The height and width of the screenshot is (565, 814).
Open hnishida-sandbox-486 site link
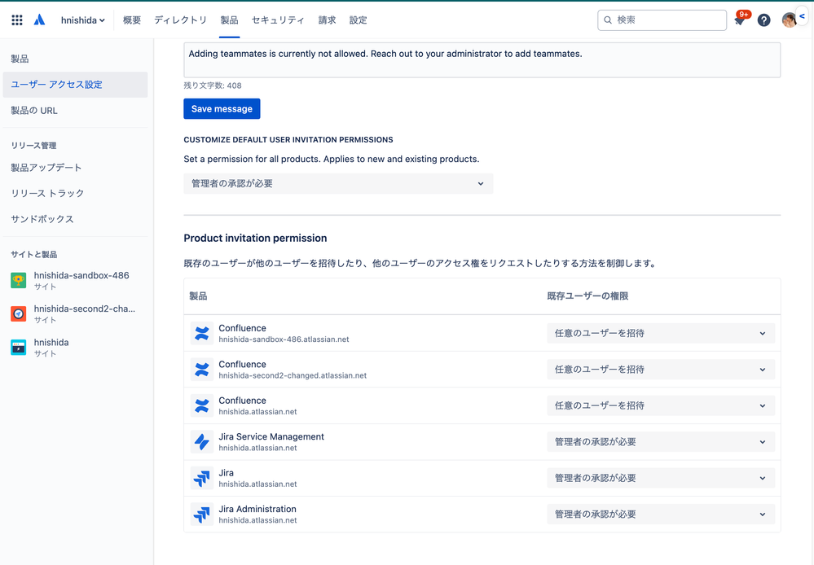[81, 275]
